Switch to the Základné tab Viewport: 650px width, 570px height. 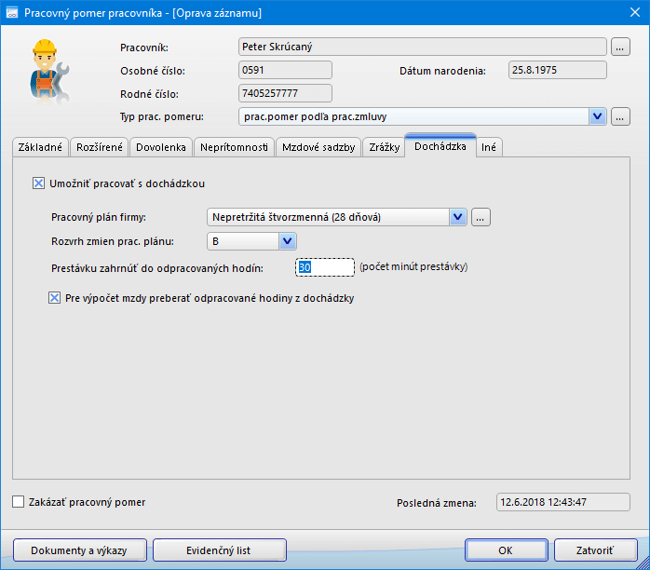(x=41, y=147)
